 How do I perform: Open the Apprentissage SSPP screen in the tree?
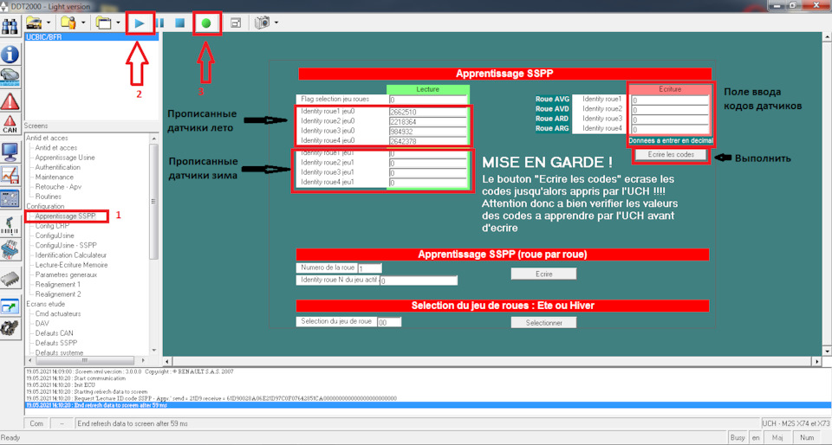tap(65, 216)
